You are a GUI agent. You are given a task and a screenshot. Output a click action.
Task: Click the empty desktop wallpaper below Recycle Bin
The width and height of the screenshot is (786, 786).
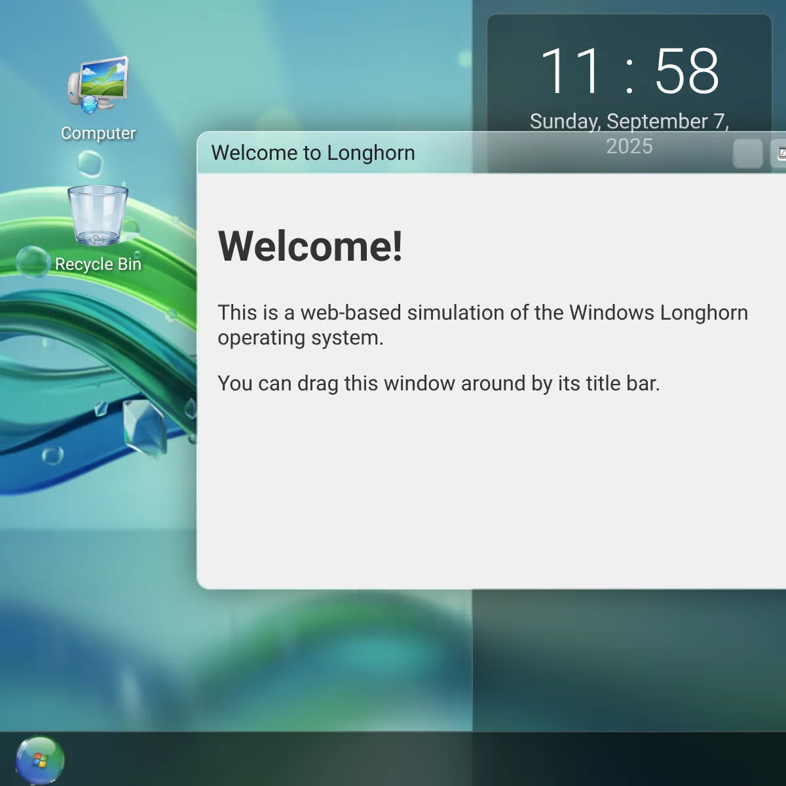click(x=98, y=589)
